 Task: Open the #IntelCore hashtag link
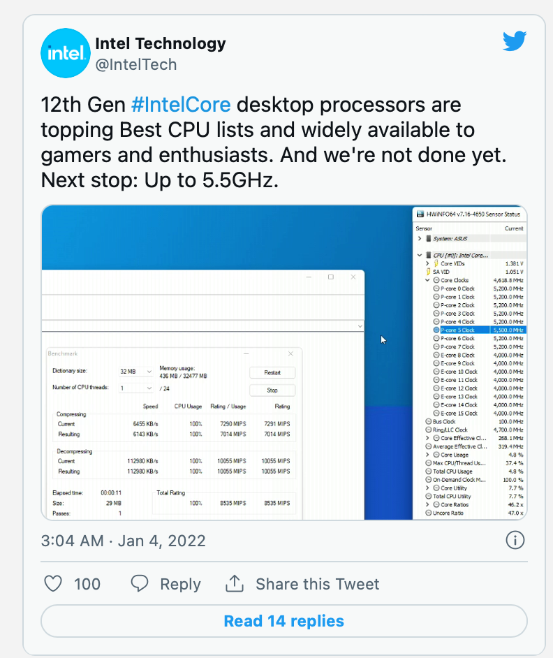click(x=181, y=105)
